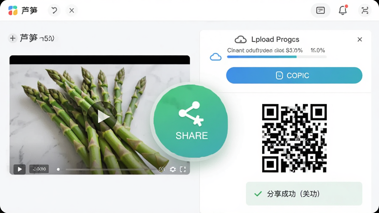379x213 pixels.
Task: Open the notification bell
Action: (x=343, y=10)
